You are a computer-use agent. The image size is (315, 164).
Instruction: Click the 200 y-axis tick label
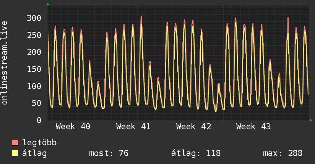point(34,52)
